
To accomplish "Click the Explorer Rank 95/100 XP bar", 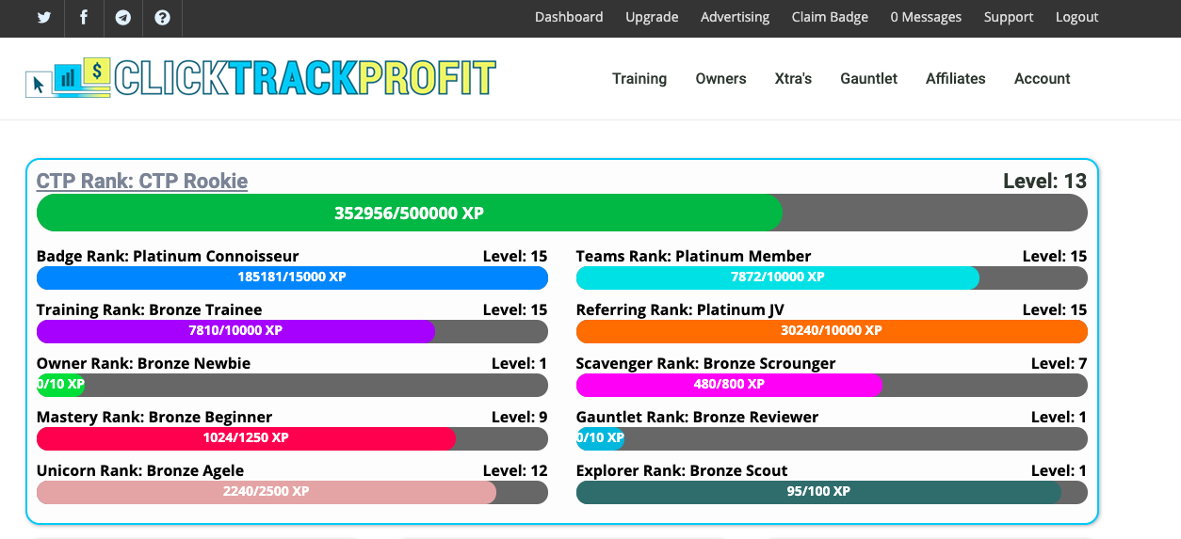I will click(832, 492).
